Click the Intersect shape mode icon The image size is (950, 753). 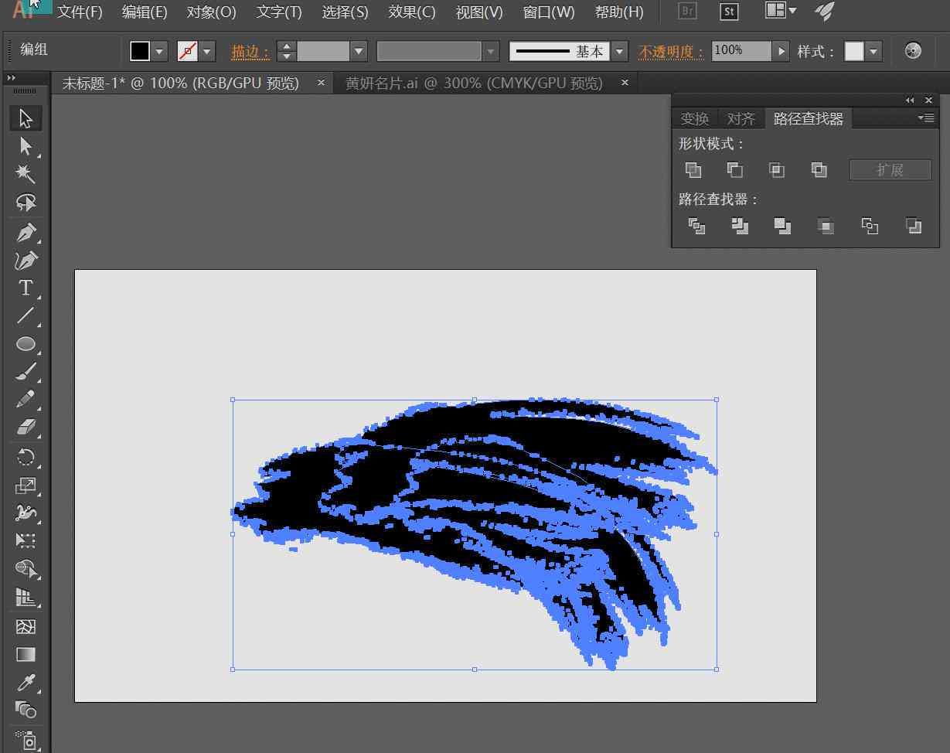click(x=777, y=170)
